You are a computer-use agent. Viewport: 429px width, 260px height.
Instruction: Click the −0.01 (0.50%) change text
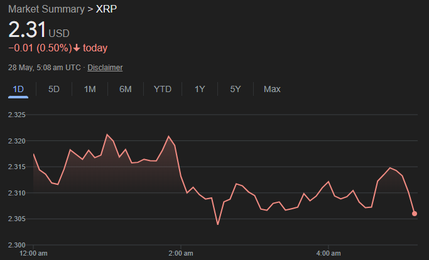point(39,48)
